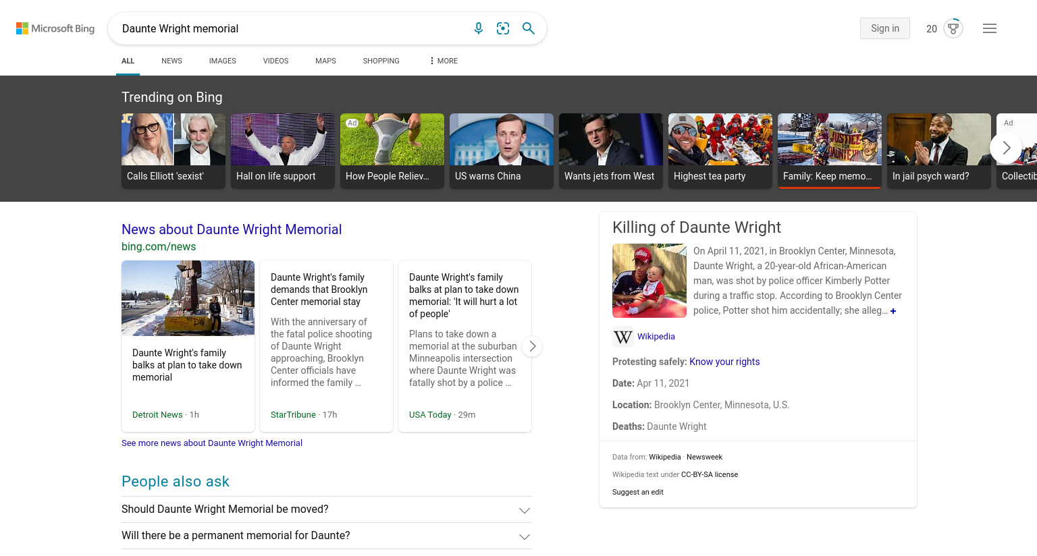
Task: Open USA Today headline 'It will hurt'
Action: pos(464,296)
